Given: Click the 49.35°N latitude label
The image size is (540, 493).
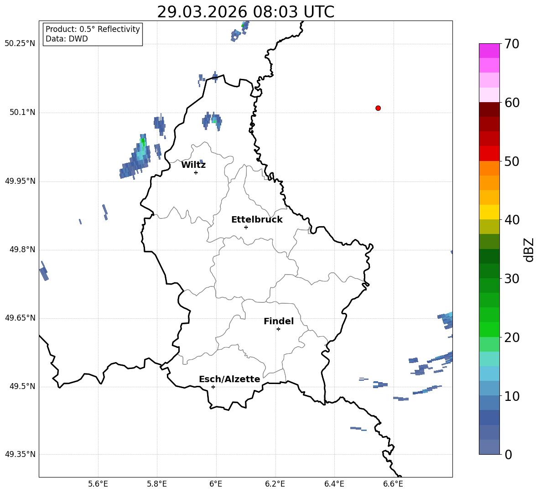Looking at the screenshot, I should point(20,454).
